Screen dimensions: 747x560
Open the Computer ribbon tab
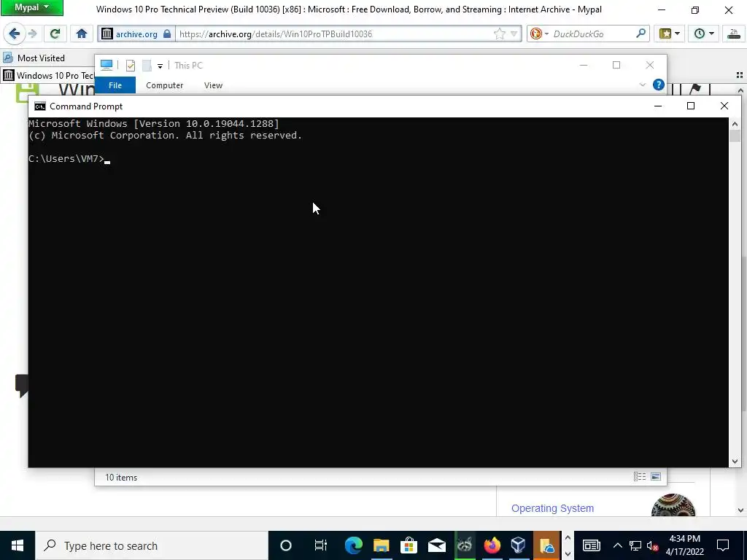[x=164, y=85]
